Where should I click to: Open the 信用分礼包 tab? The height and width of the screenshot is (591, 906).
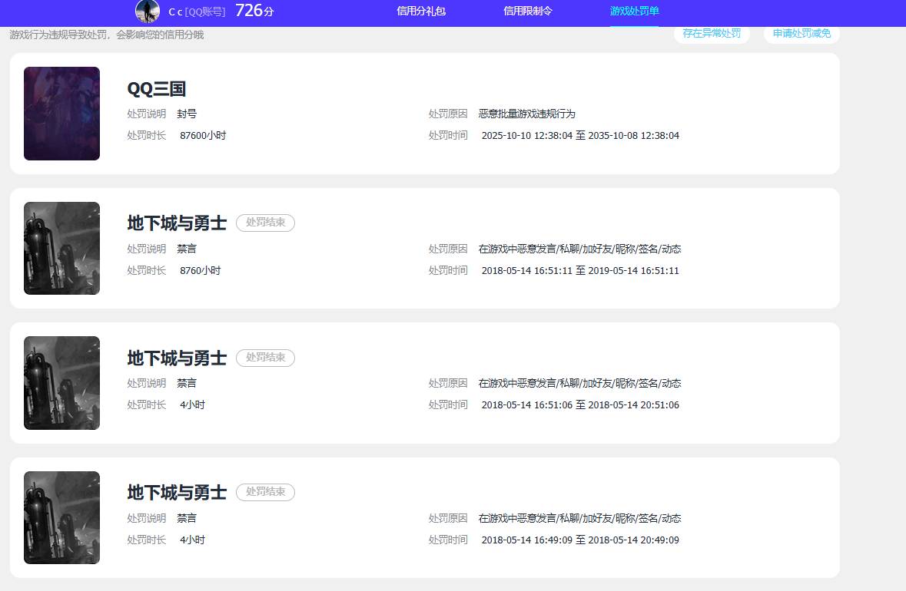(421, 12)
